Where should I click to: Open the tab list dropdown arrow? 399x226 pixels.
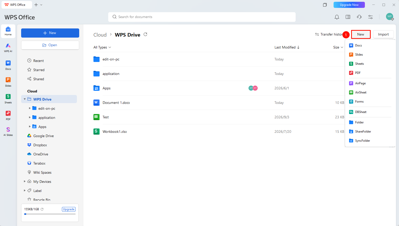41,5
